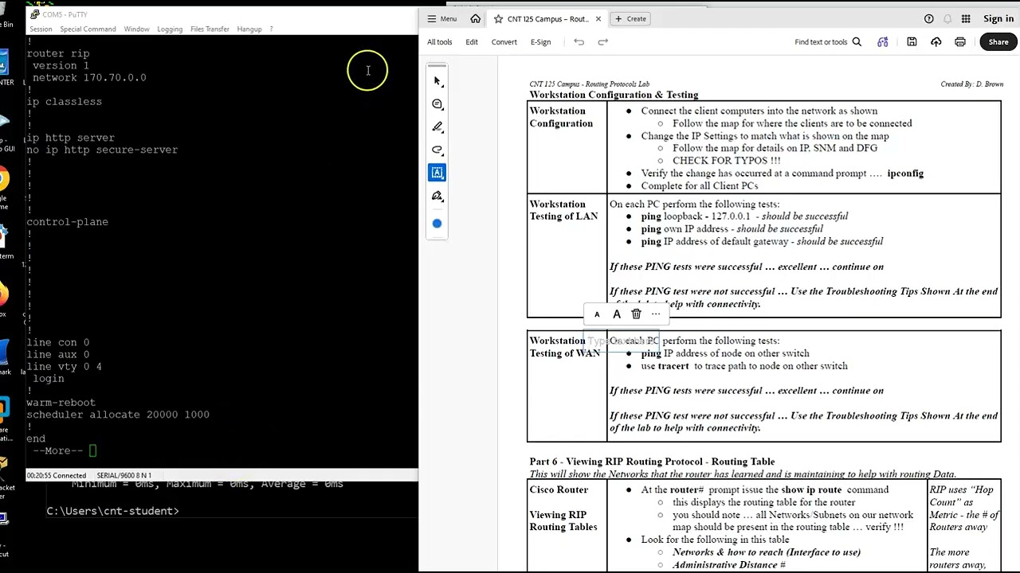Select the freehand Draw tool
Viewport: 1020px width, 573px height.
(437, 150)
